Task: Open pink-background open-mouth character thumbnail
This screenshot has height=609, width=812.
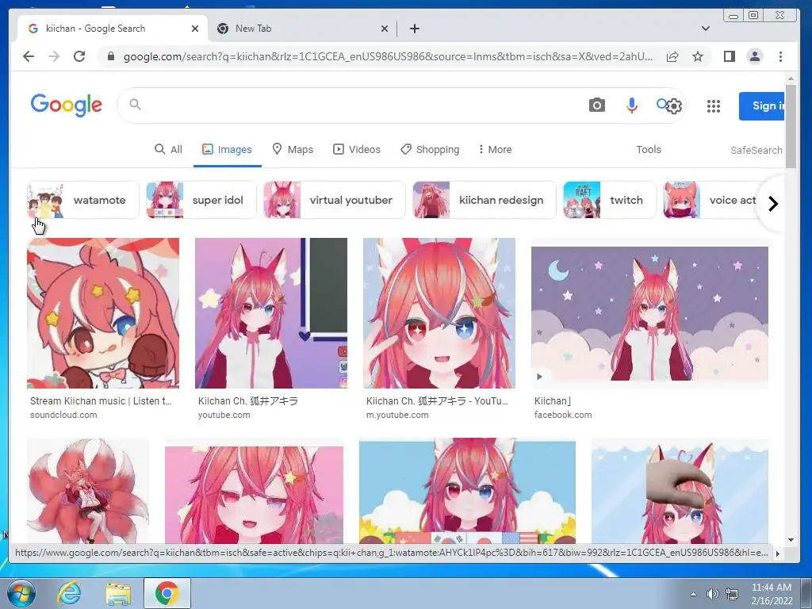Action: coord(254,495)
